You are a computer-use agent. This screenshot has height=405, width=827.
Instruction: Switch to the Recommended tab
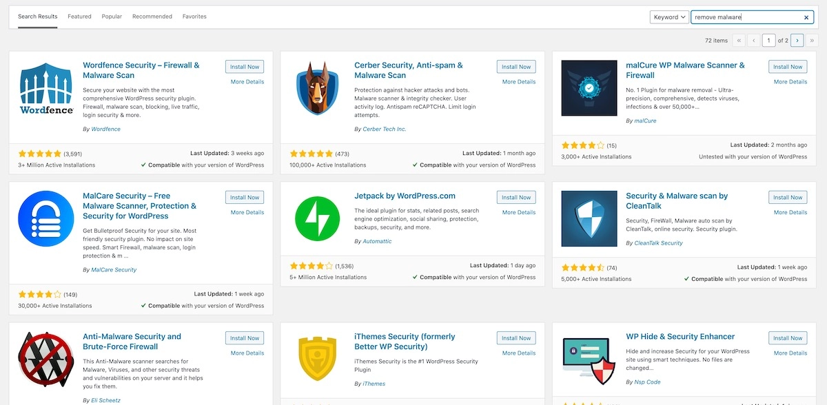pos(152,17)
